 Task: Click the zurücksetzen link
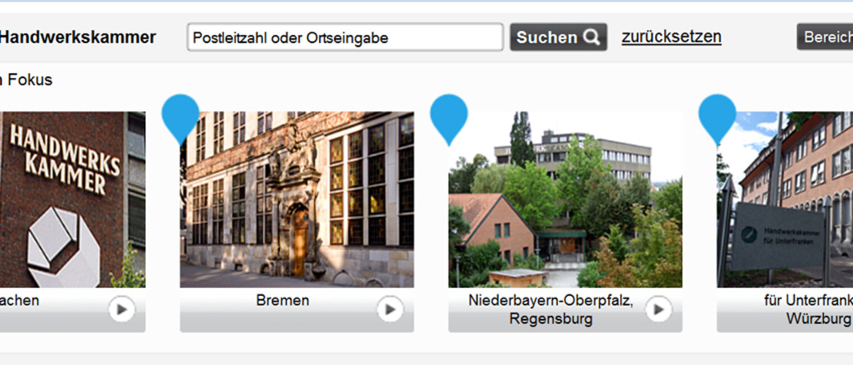pos(671,36)
